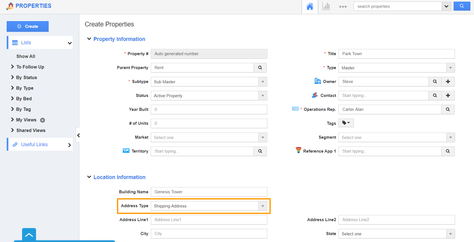Image resolution: width=474 pixels, height=242 pixels.
Task: Click the Create button
Action: coord(28,26)
